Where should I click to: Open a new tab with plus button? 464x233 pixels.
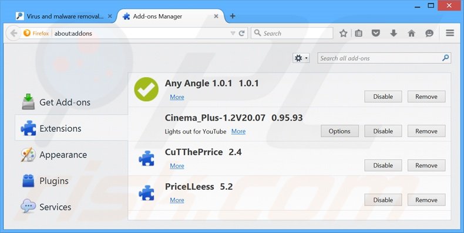pos(233,16)
